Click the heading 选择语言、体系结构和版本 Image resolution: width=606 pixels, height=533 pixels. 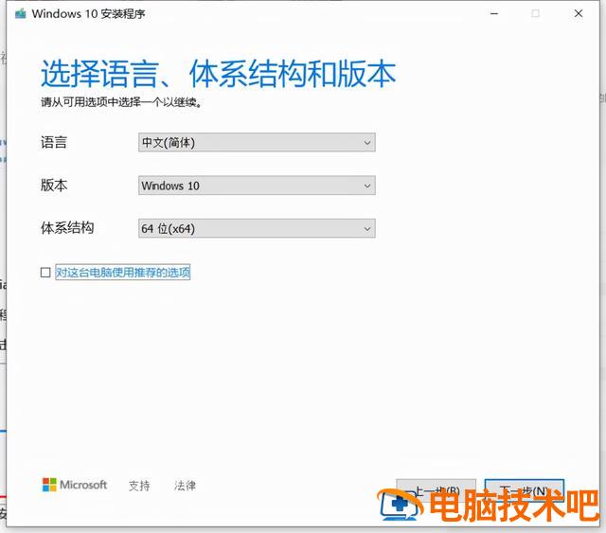click(219, 74)
